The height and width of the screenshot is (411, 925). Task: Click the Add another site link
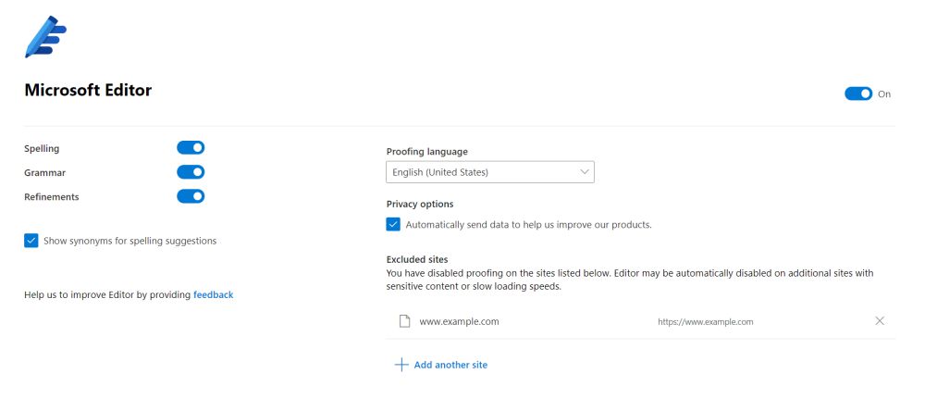click(x=450, y=365)
